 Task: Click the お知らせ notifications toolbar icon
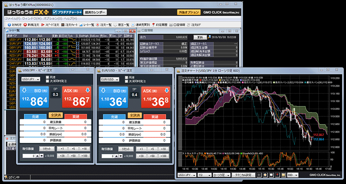(x=12, y=25)
